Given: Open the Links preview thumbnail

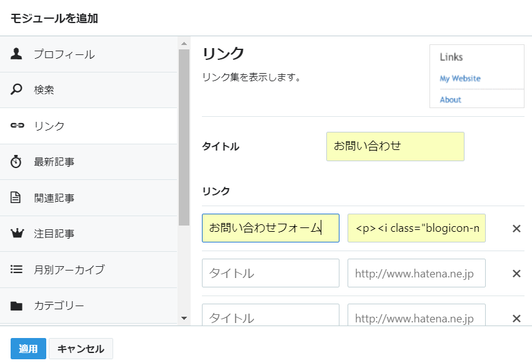Looking at the screenshot, I should pyautogui.click(x=476, y=76).
